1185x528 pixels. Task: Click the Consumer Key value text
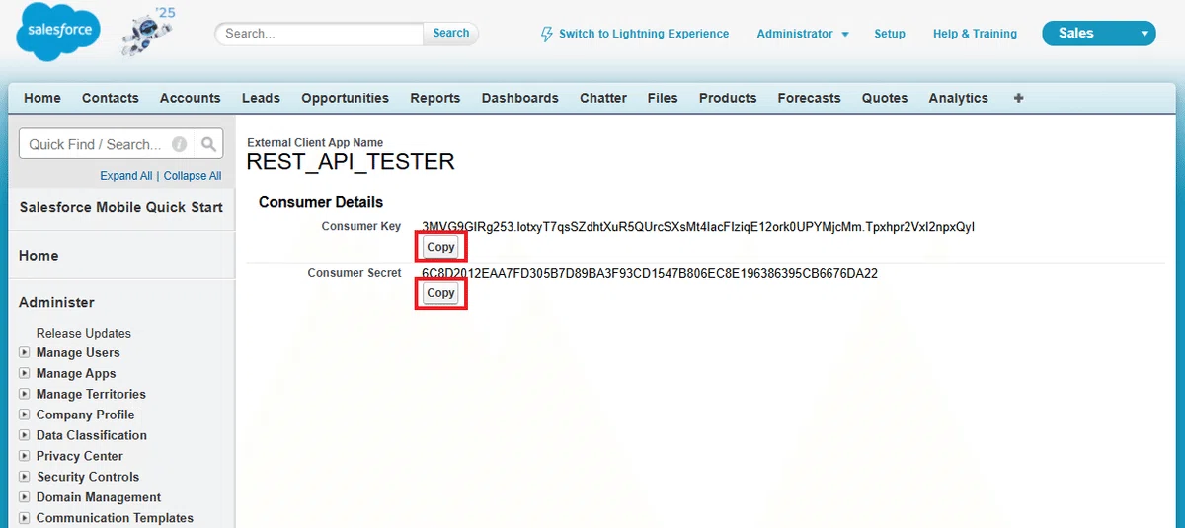[x=698, y=227]
